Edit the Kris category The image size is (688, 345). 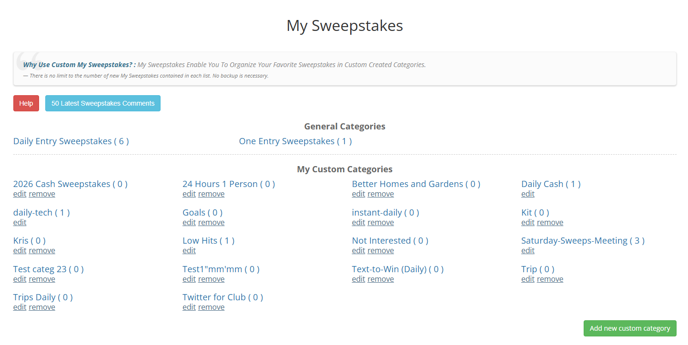pyautogui.click(x=20, y=251)
